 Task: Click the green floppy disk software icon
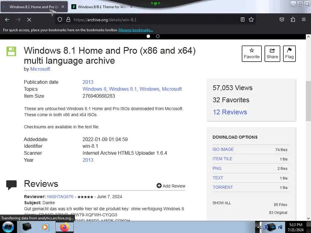tap(11, 51)
